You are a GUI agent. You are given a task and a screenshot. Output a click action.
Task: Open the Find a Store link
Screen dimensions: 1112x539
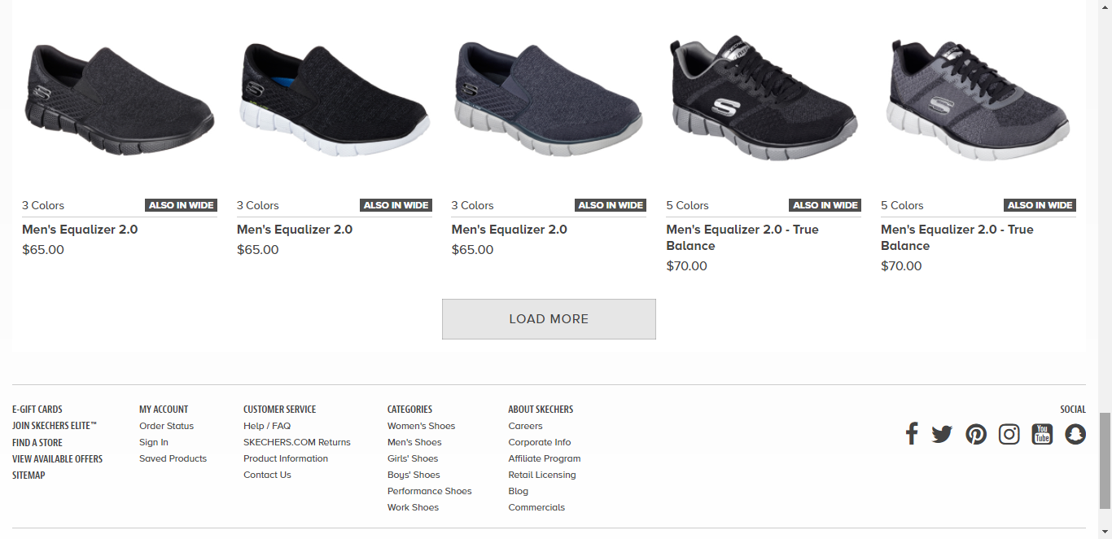point(37,442)
